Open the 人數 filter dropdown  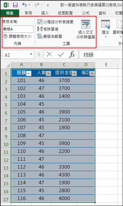49,74
